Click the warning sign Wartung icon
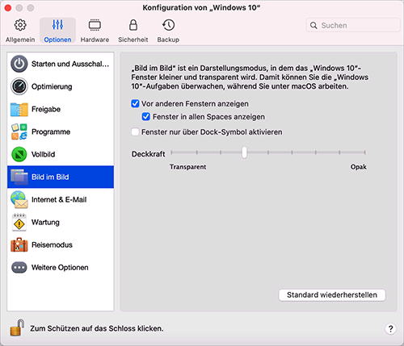Viewport: 404px width, 346px height. [x=19, y=223]
